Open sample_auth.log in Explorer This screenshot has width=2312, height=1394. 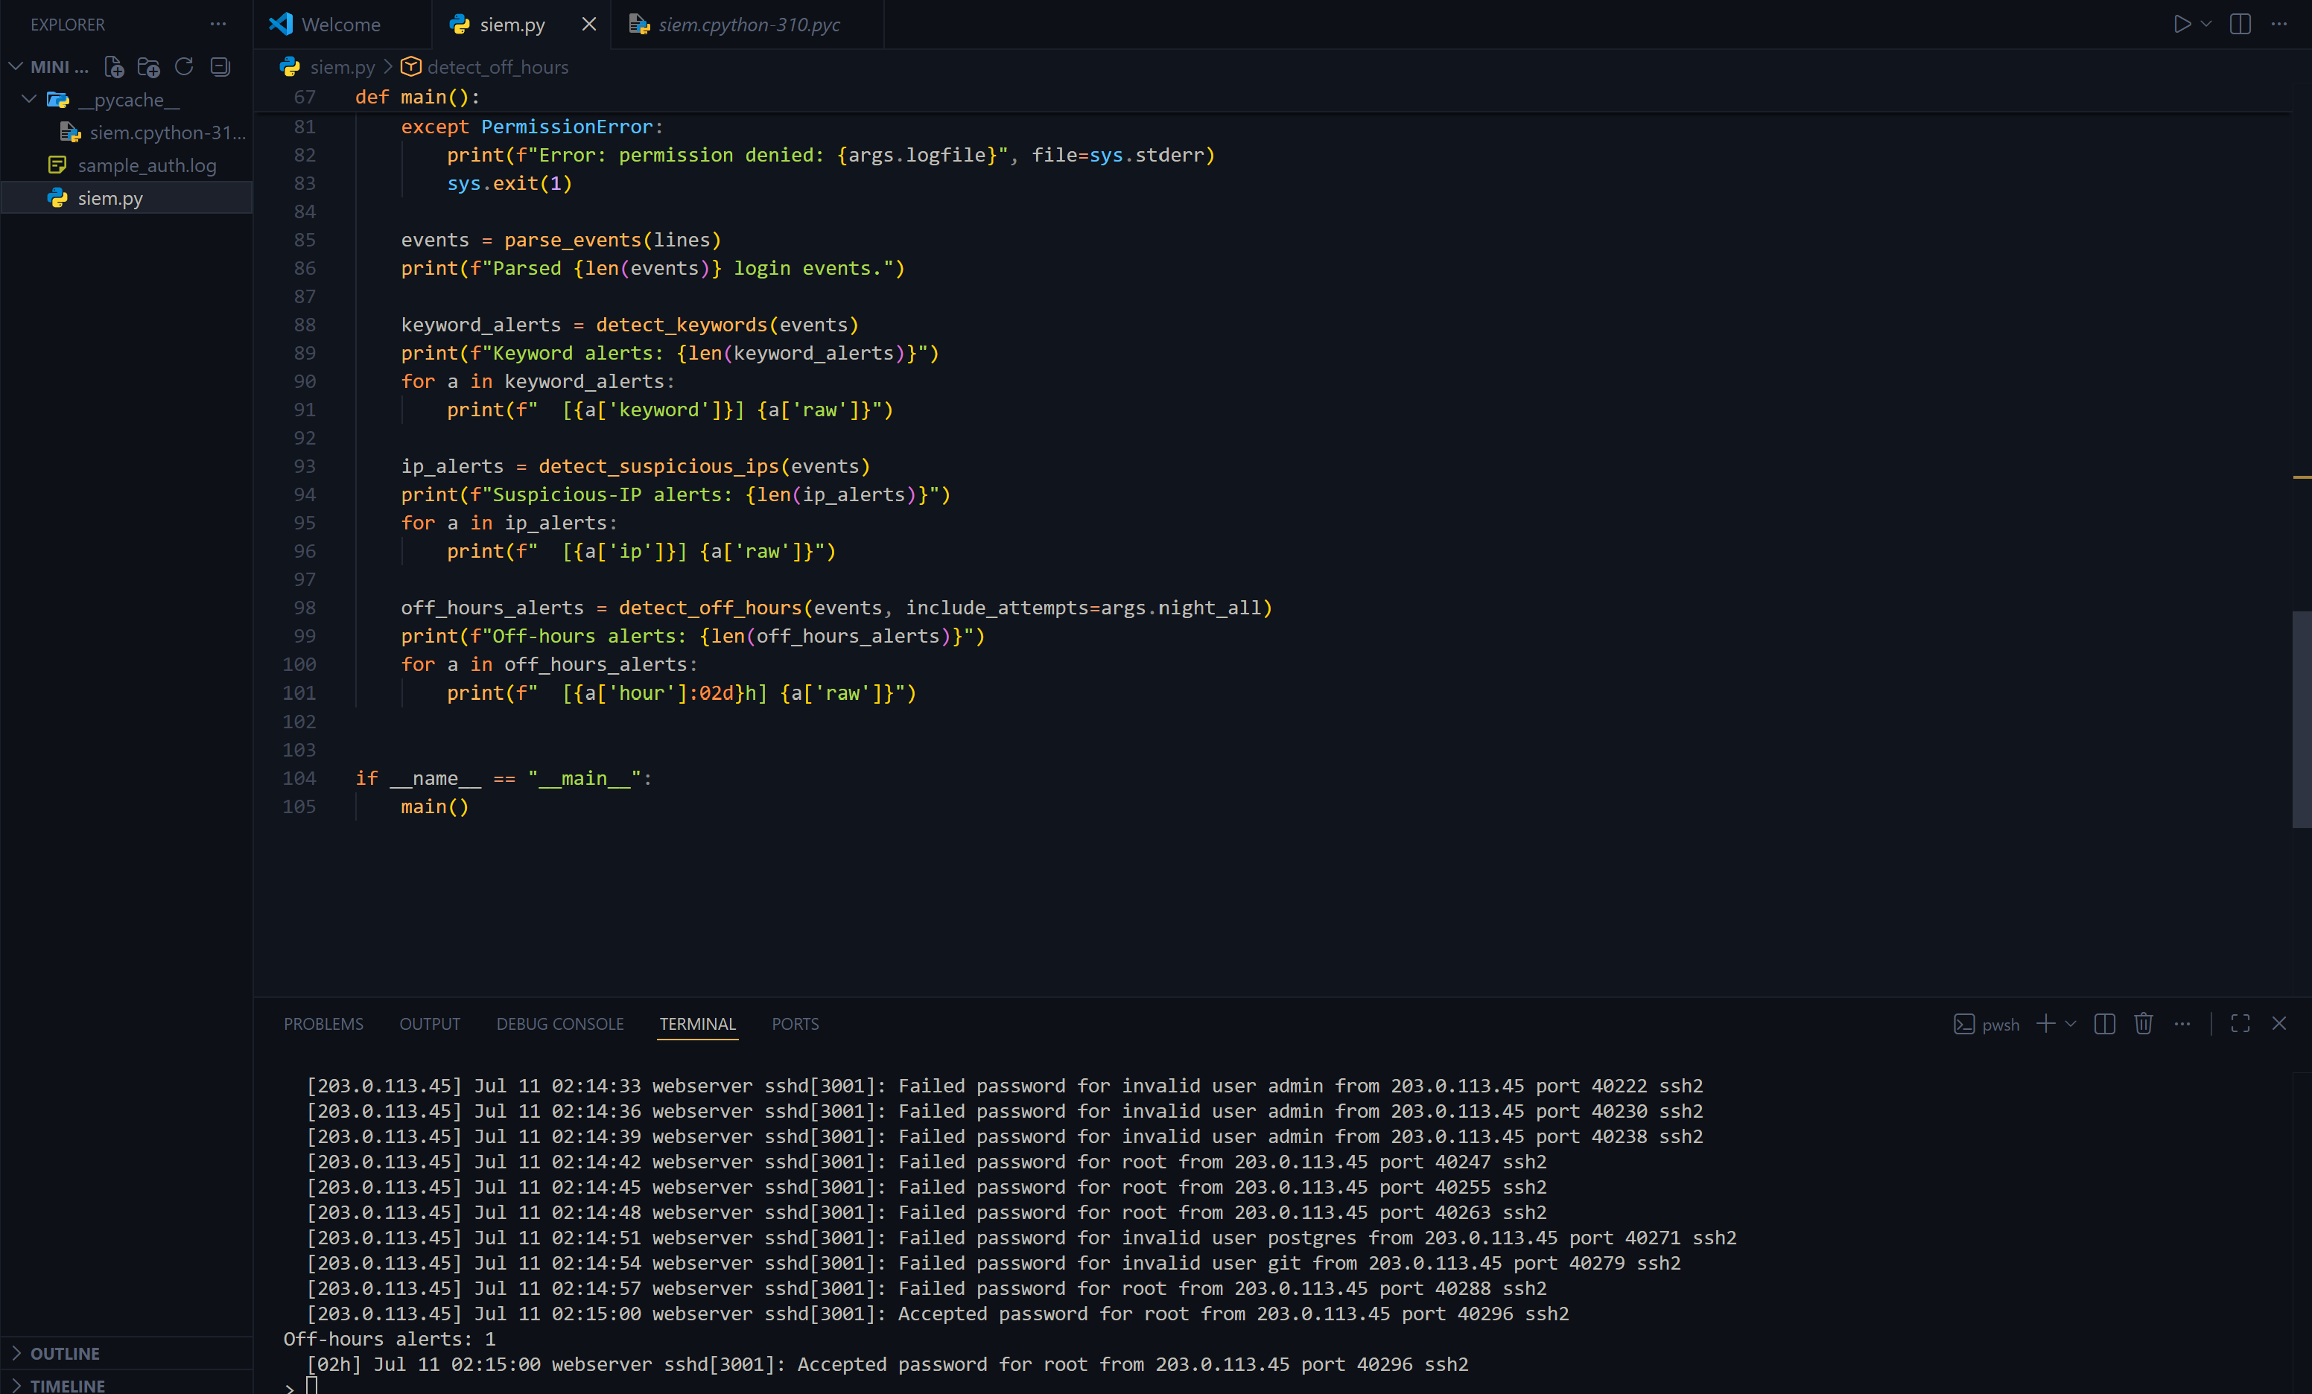click(147, 165)
